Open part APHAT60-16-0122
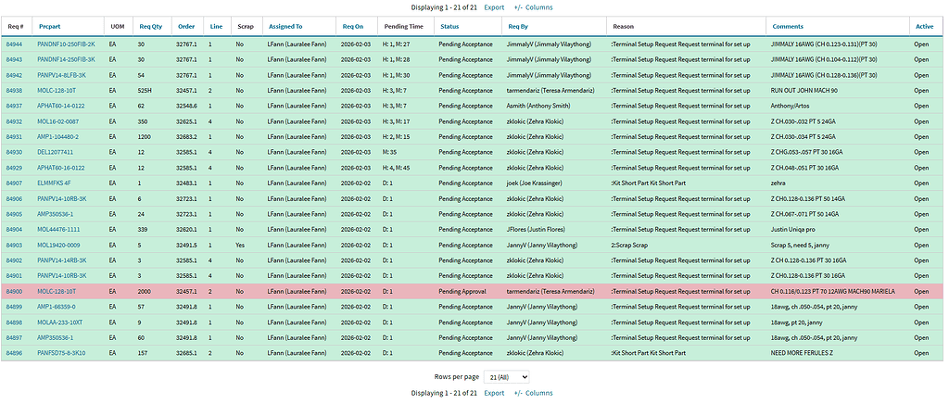This screenshot has height=404, width=949. click(x=62, y=168)
